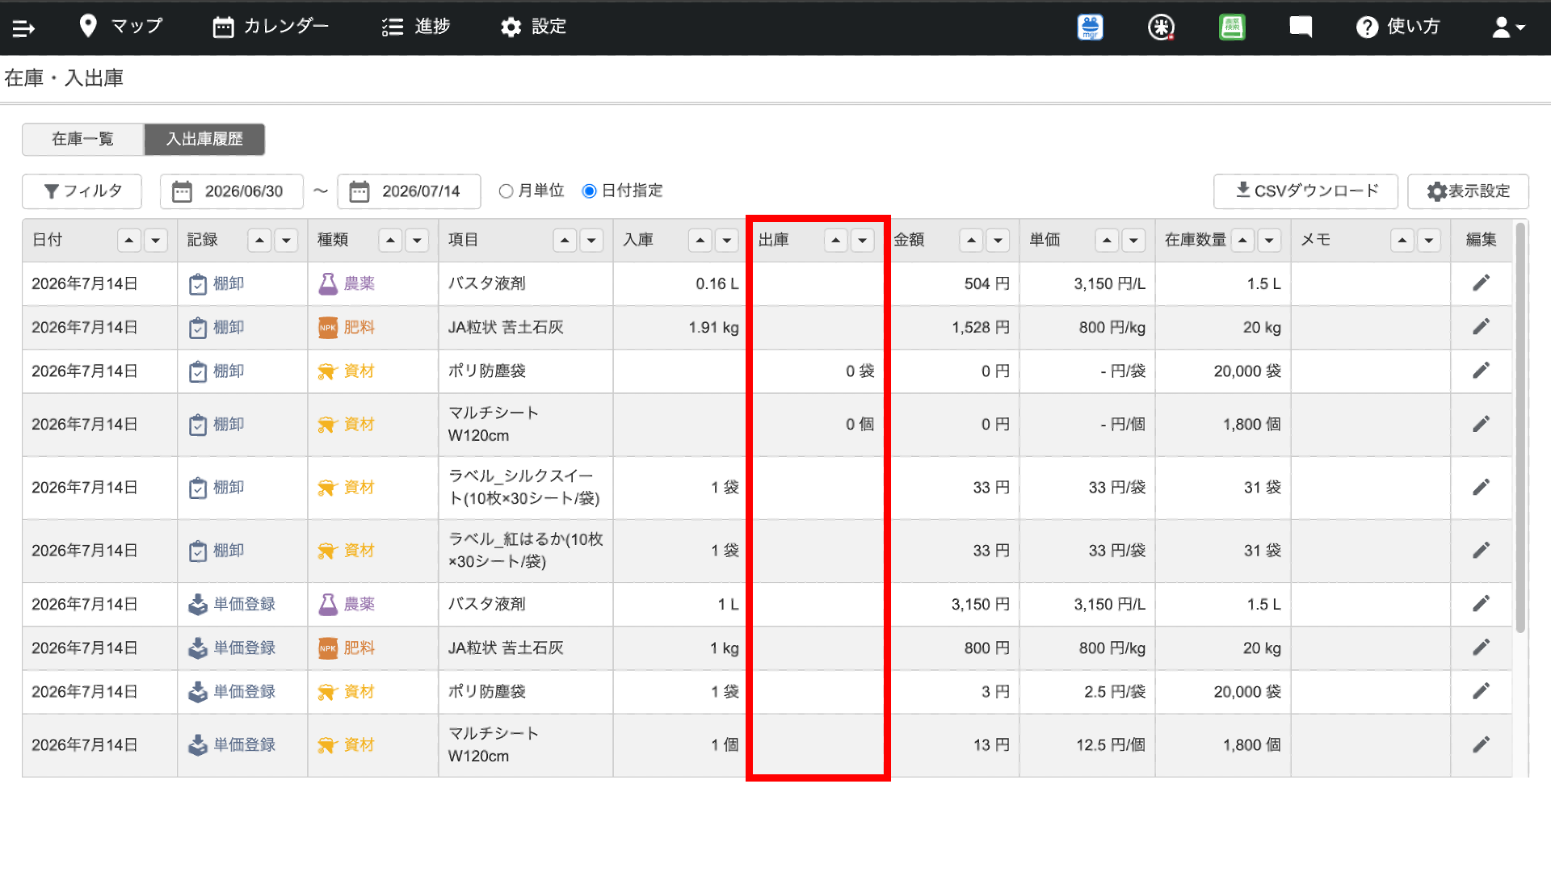The width and height of the screenshot is (1551, 872).
Task: Click the CSVダウンロード button
Action: point(1305,191)
